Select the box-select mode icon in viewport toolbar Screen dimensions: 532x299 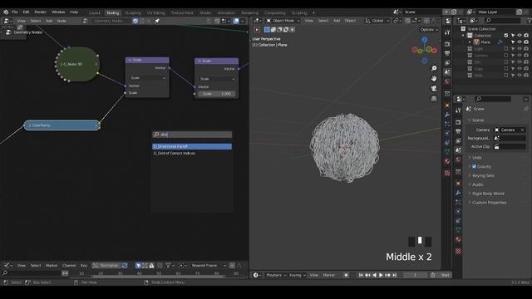click(267, 30)
